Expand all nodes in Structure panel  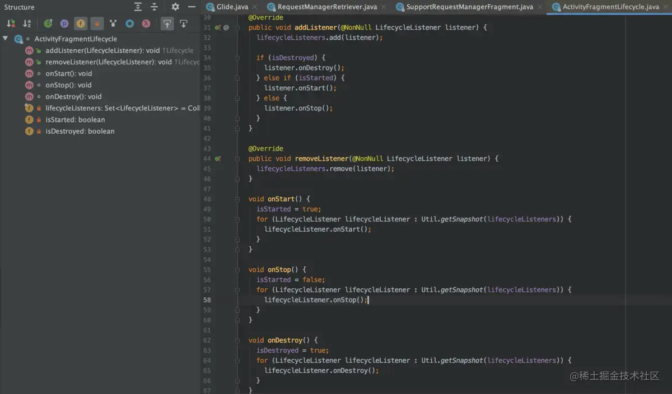(138, 7)
